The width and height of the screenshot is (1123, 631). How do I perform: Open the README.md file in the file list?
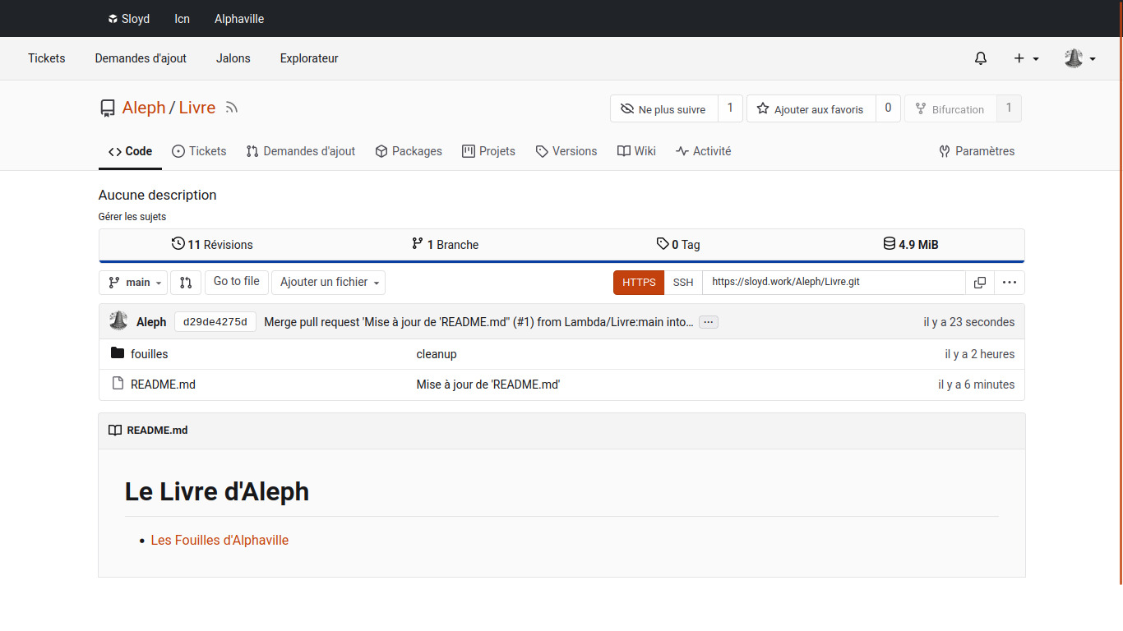pos(163,385)
